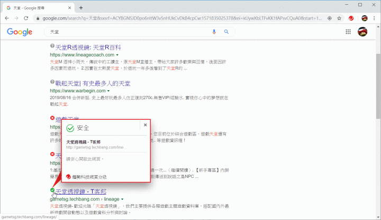The height and width of the screenshot is (220, 381).
Task: Click scrollbar up arrow
Action: click(378, 26)
